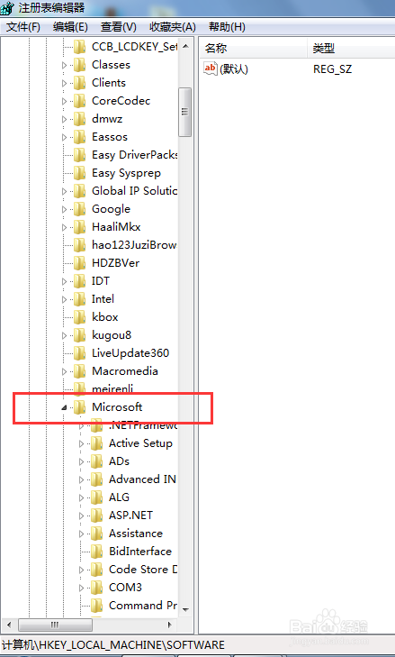Open the 收藏夹(A) menu
Image resolution: width=395 pixels, height=657 pixels.
point(173,27)
